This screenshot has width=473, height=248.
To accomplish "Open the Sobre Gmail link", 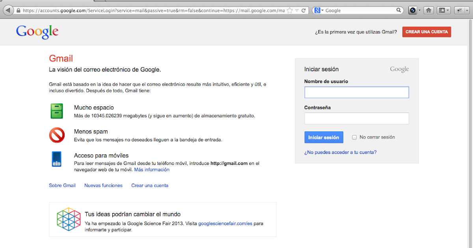I will 62,185.
